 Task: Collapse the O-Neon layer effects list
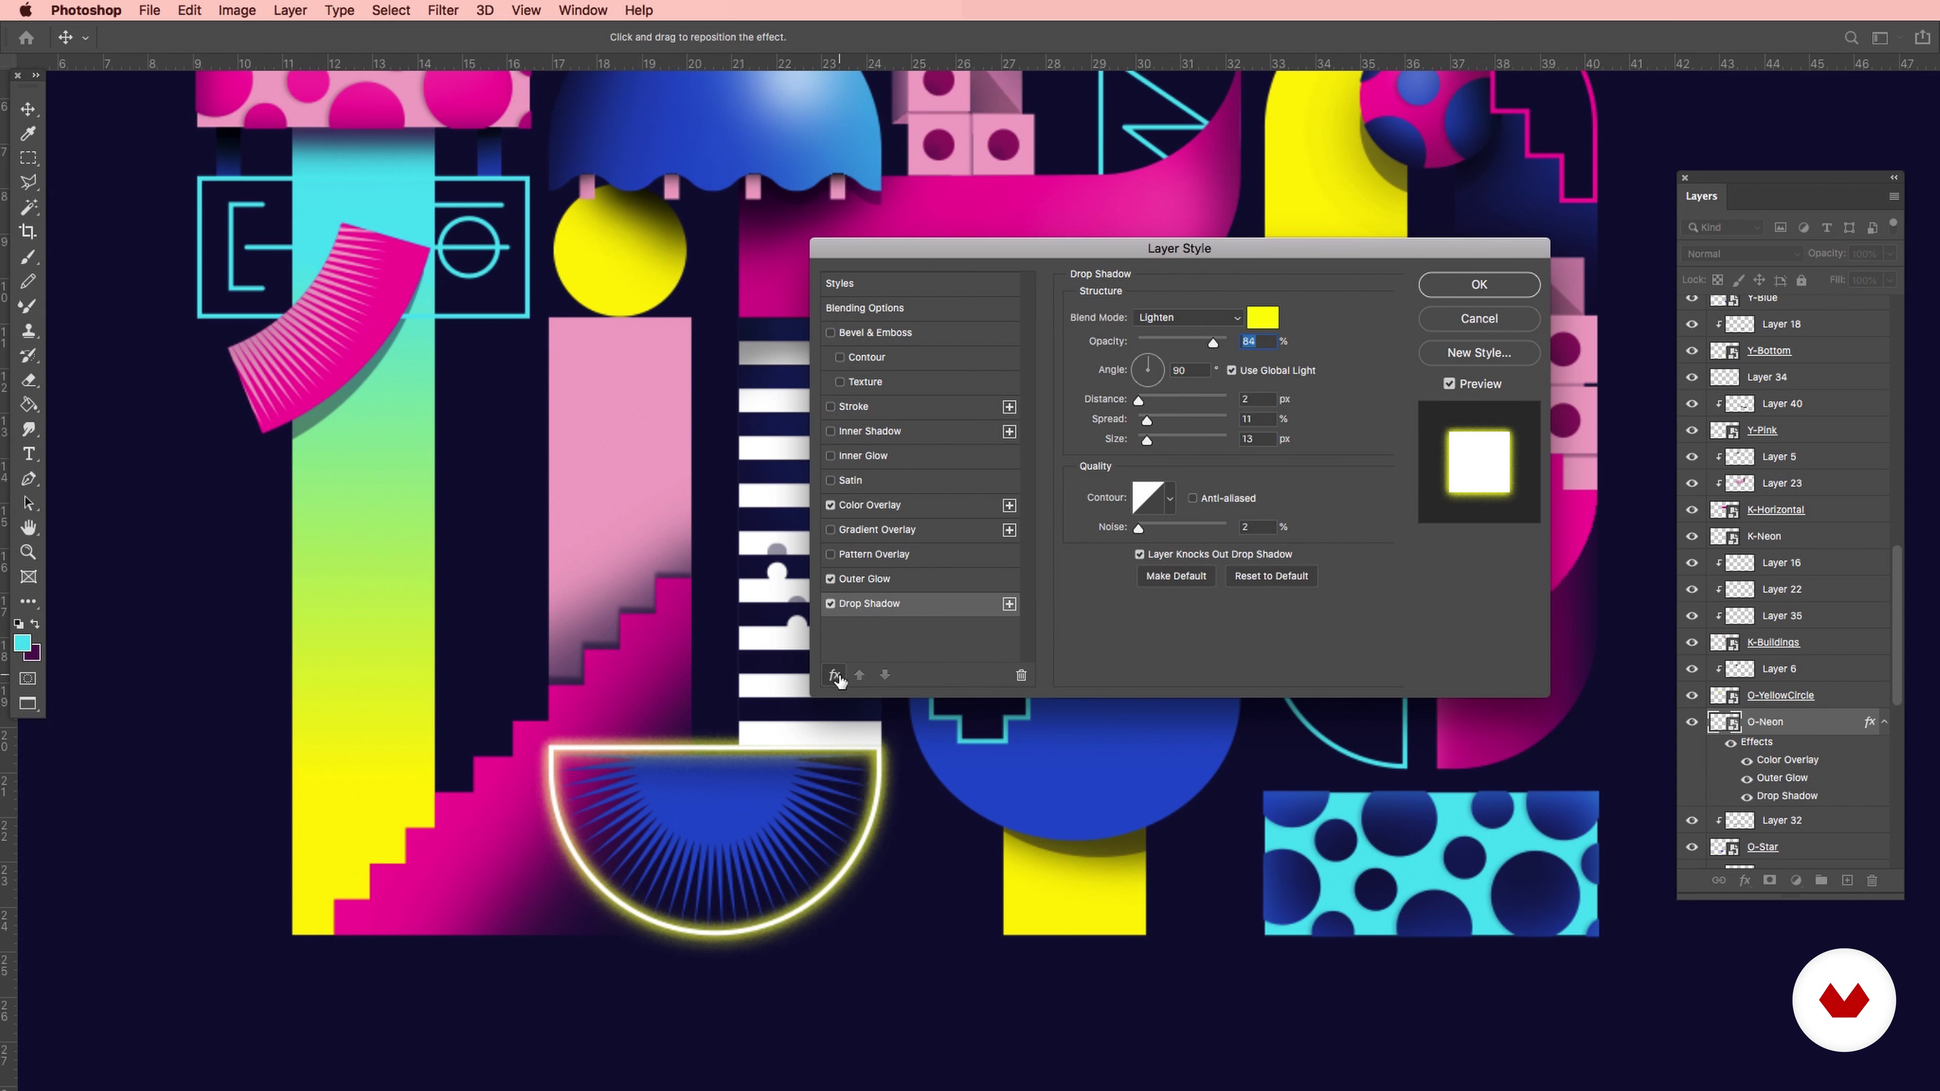tap(1884, 722)
